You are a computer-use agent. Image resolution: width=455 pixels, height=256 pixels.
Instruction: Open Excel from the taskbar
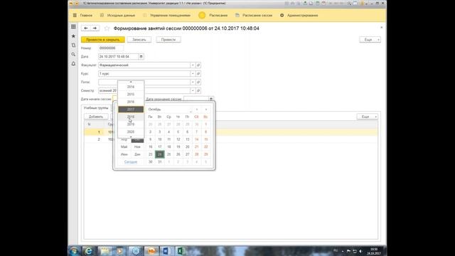pos(181,251)
